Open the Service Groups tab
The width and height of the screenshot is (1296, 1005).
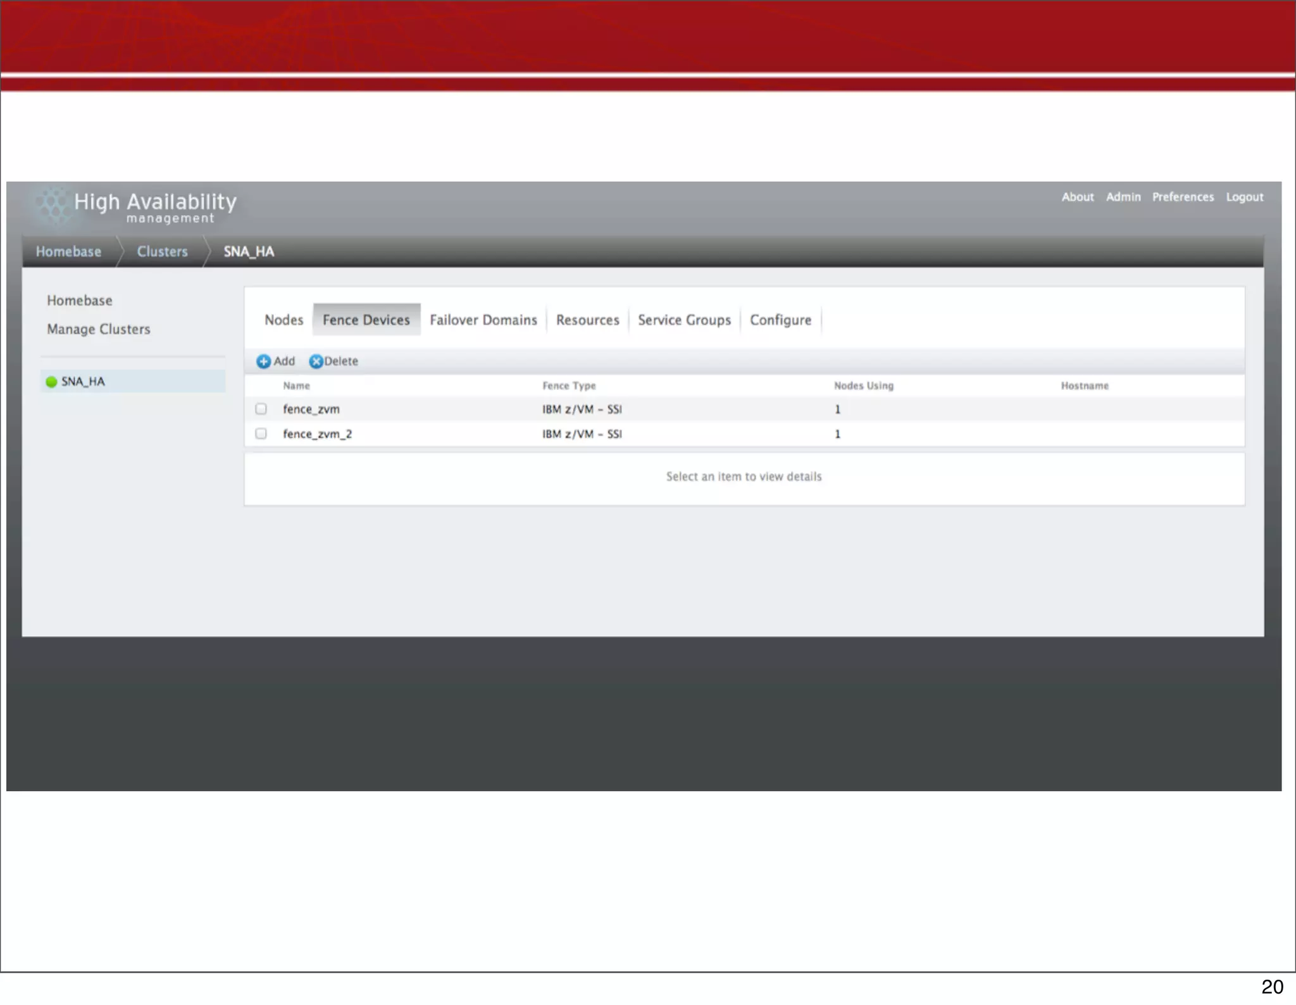click(684, 320)
